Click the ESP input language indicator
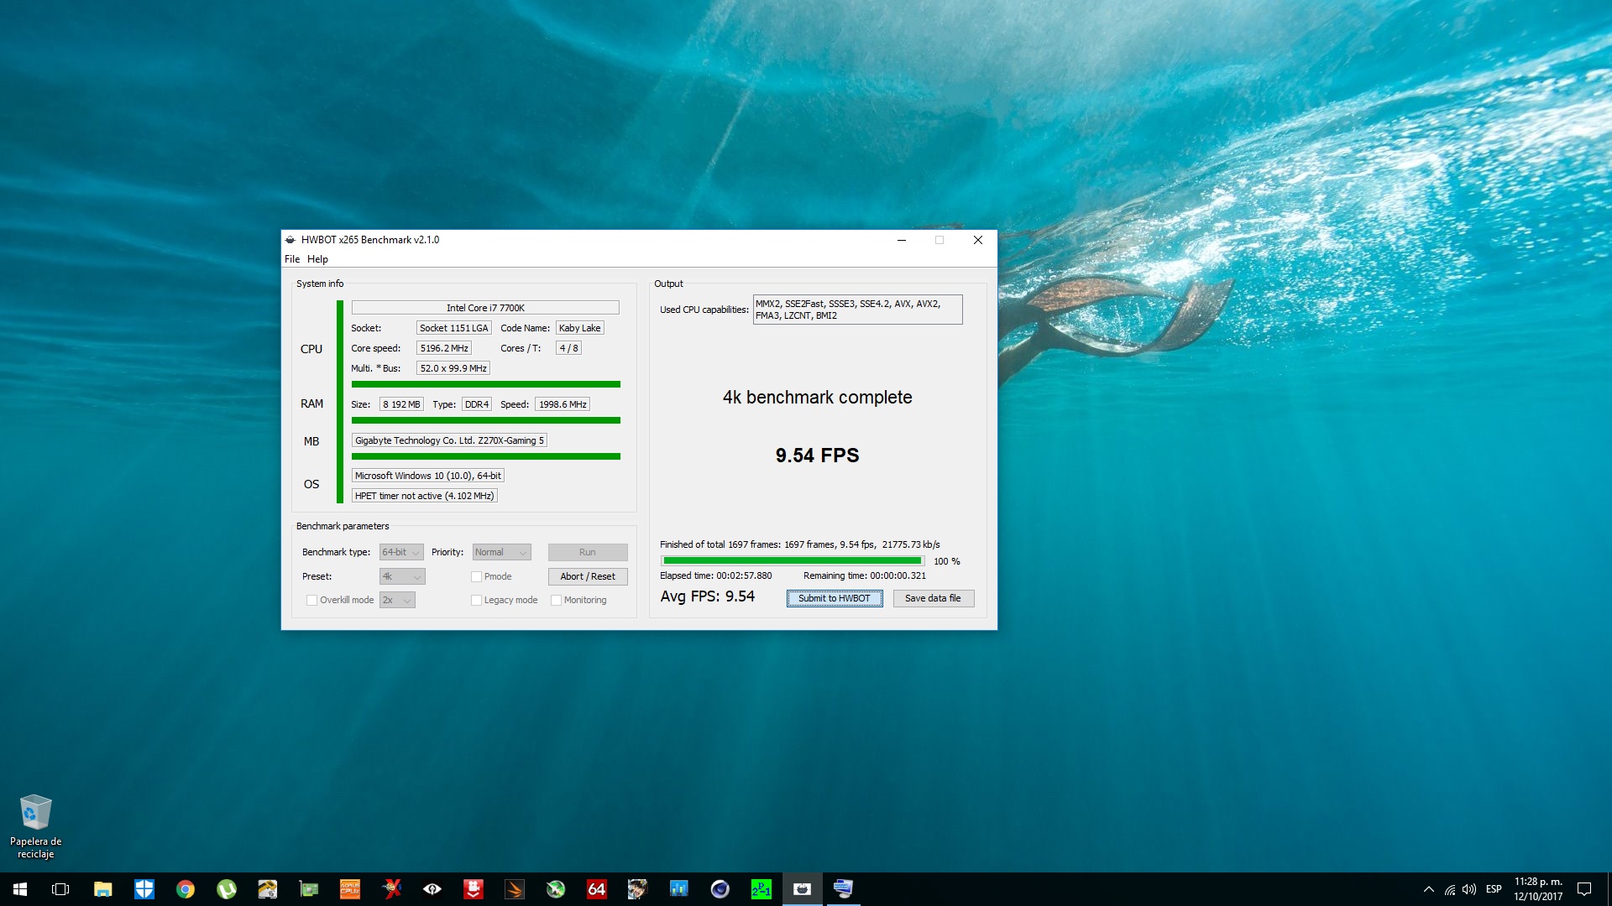This screenshot has width=1612, height=906. 1494,889
